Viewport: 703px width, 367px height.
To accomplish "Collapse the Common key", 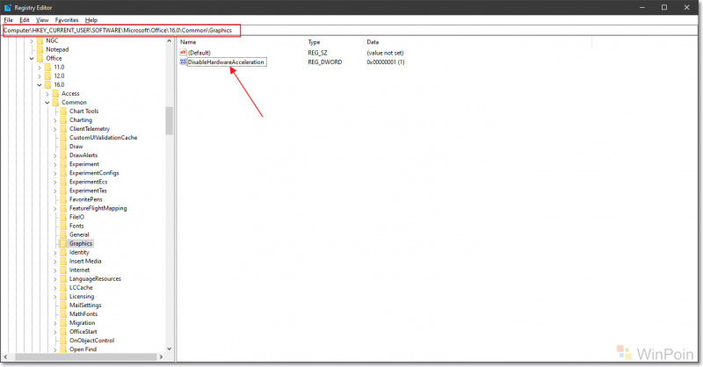I will (47, 103).
